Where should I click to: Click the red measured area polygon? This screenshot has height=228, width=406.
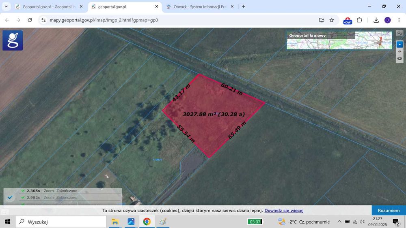[211, 121]
